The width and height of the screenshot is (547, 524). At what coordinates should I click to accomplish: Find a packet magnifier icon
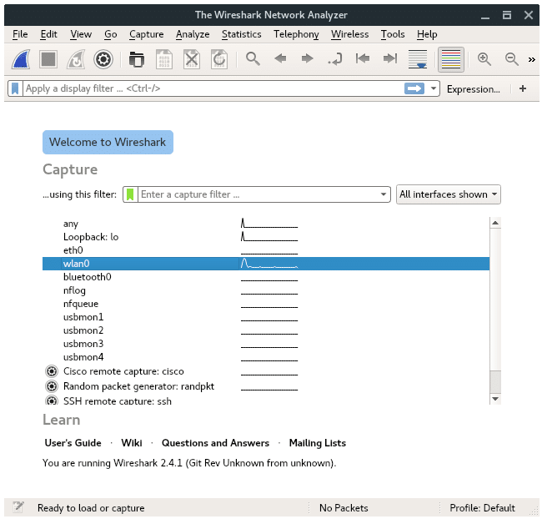(x=253, y=58)
